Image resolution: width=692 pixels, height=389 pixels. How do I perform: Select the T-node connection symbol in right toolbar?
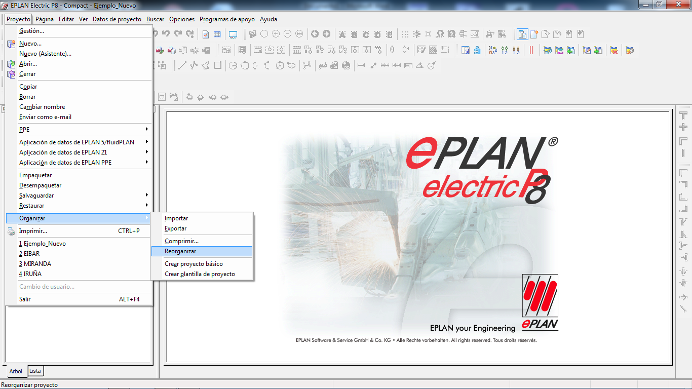[683, 115]
